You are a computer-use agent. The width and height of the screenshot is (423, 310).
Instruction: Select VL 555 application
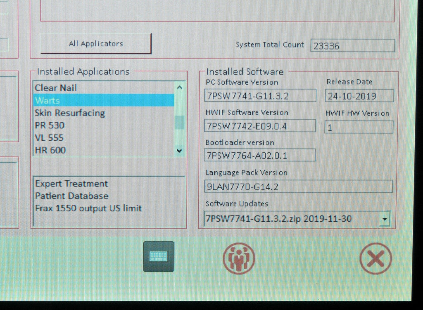tap(104, 137)
